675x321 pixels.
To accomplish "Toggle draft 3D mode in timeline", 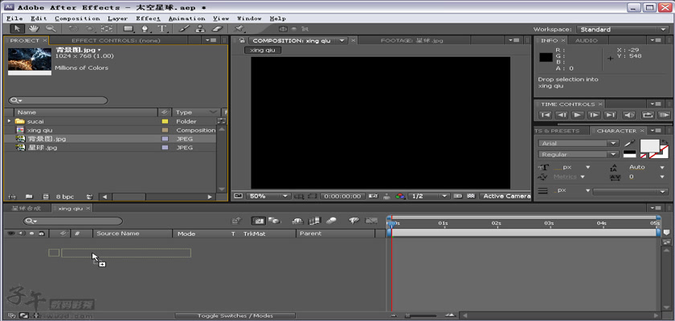I will click(274, 221).
